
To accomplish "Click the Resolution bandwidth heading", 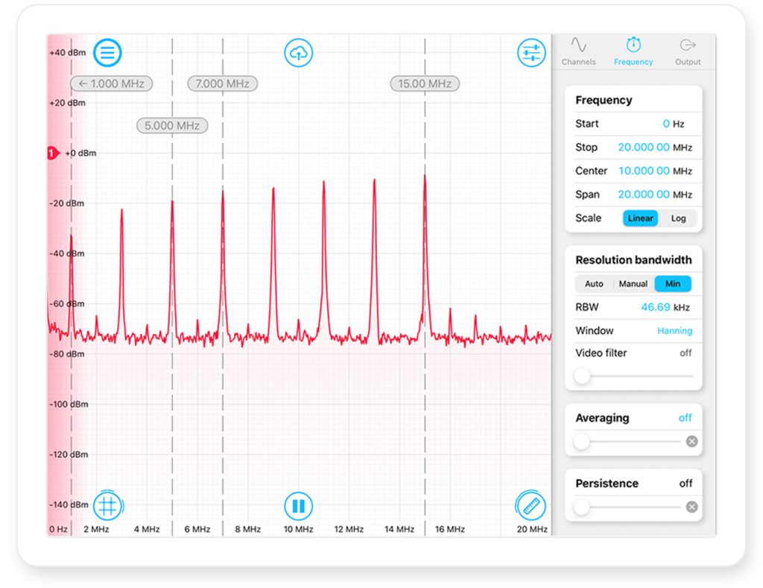I will 633,260.
